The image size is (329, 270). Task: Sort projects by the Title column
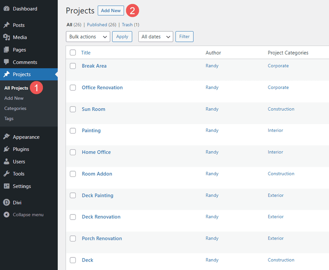click(x=86, y=52)
